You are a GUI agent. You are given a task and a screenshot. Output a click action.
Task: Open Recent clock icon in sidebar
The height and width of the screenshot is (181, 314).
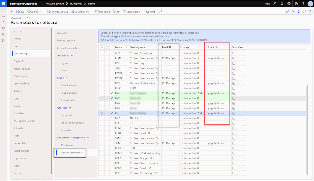[3, 28]
